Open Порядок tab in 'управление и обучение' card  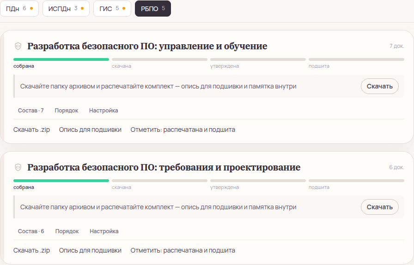[66, 111]
